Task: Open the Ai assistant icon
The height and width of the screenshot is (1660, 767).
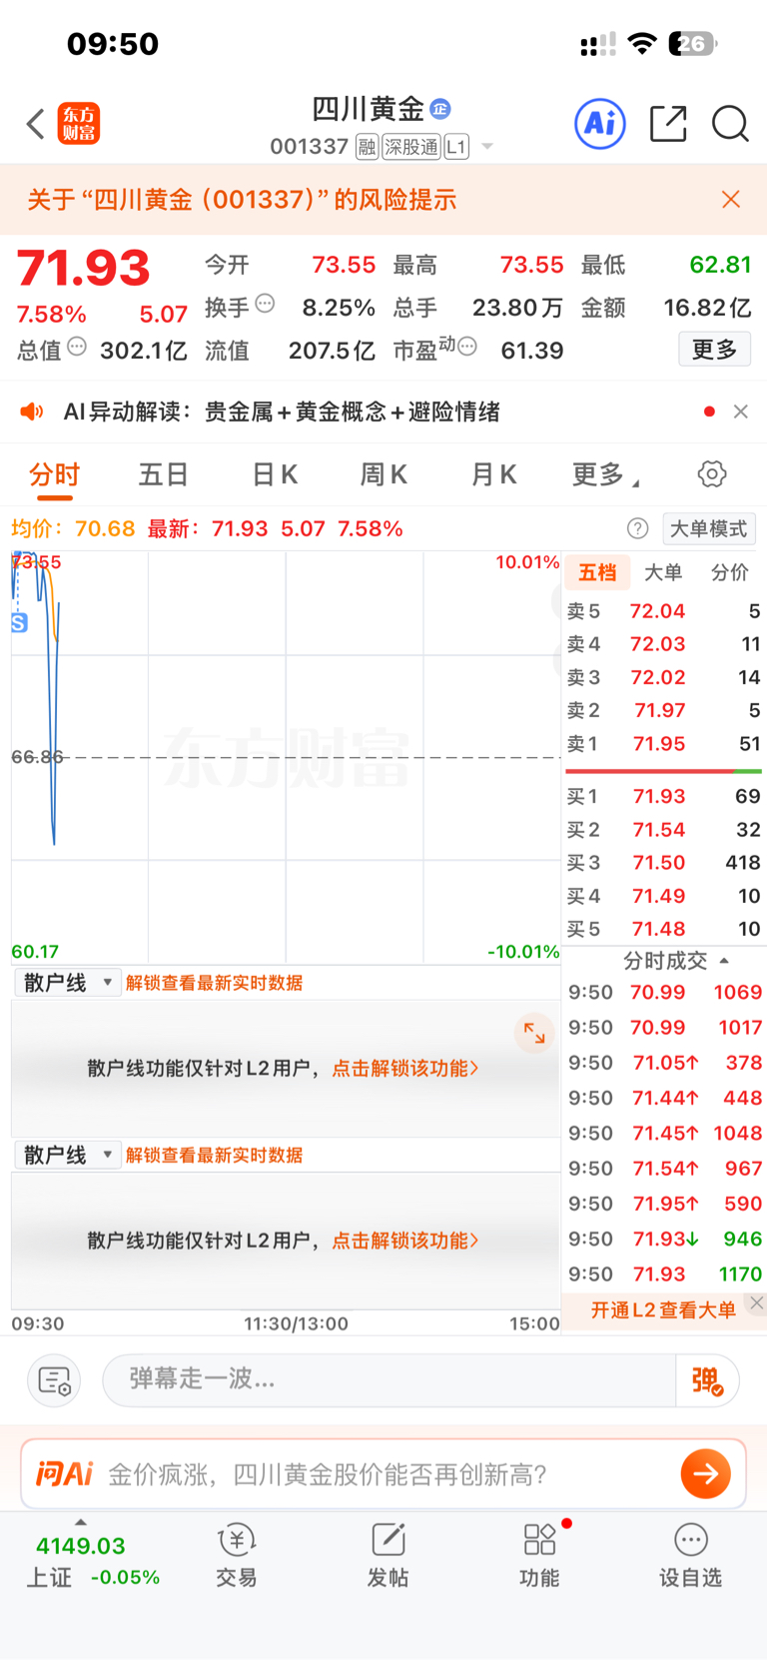Action: [x=600, y=124]
